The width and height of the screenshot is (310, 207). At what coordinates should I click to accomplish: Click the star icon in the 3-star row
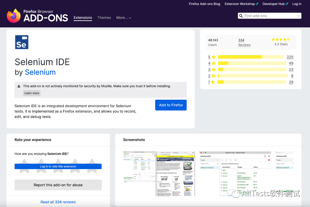click(214, 69)
